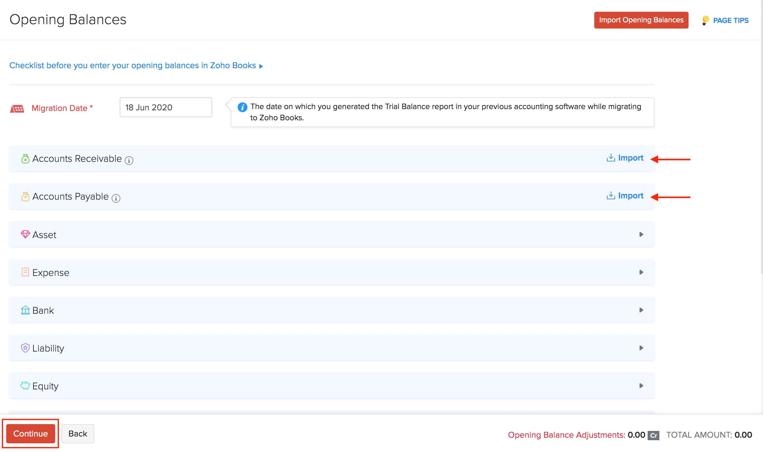
Task: Expand the Equity section arrow
Action: pos(641,386)
